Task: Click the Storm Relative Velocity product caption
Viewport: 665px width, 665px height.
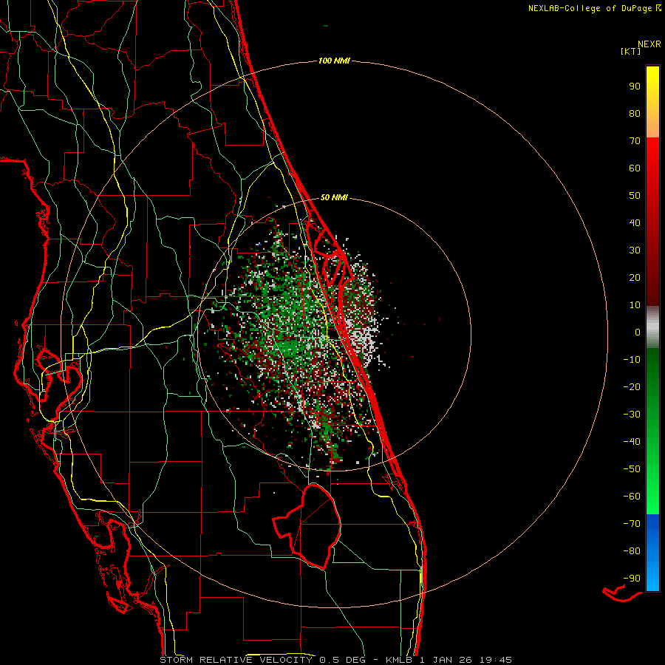Action: pyautogui.click(x=336, y=660)
